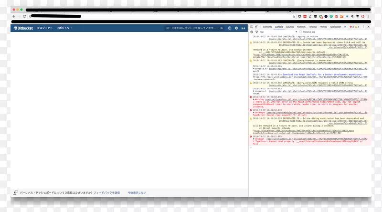Open the プロジェクト menu item
The width and height of the screenshot is (382, 212).
tap(44, 28)
